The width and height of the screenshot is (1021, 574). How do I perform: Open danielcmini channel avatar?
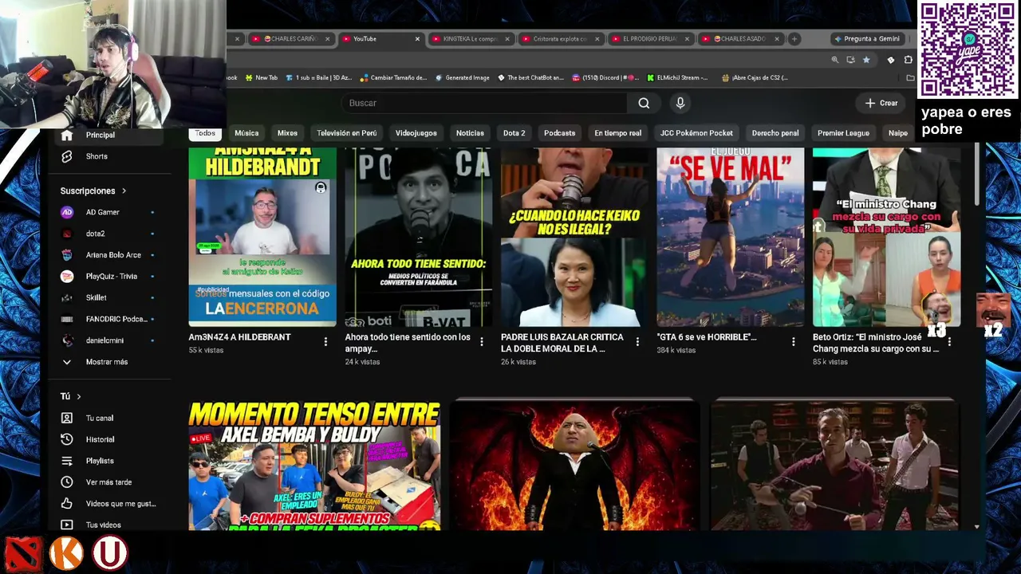(x=67, y=340)
